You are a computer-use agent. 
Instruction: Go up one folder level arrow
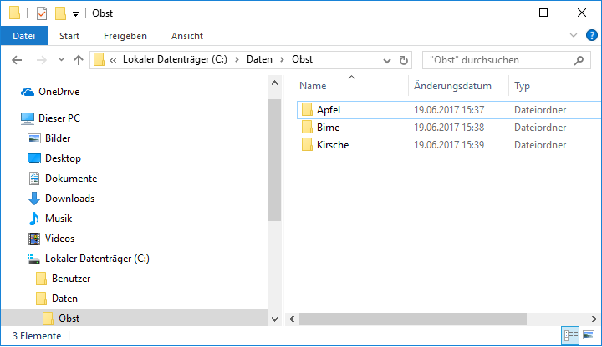[79, 60]
